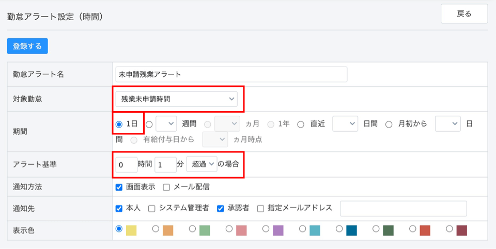496x249 pixels.
Task: Click the 登録する button
Action: click(27, 46)
